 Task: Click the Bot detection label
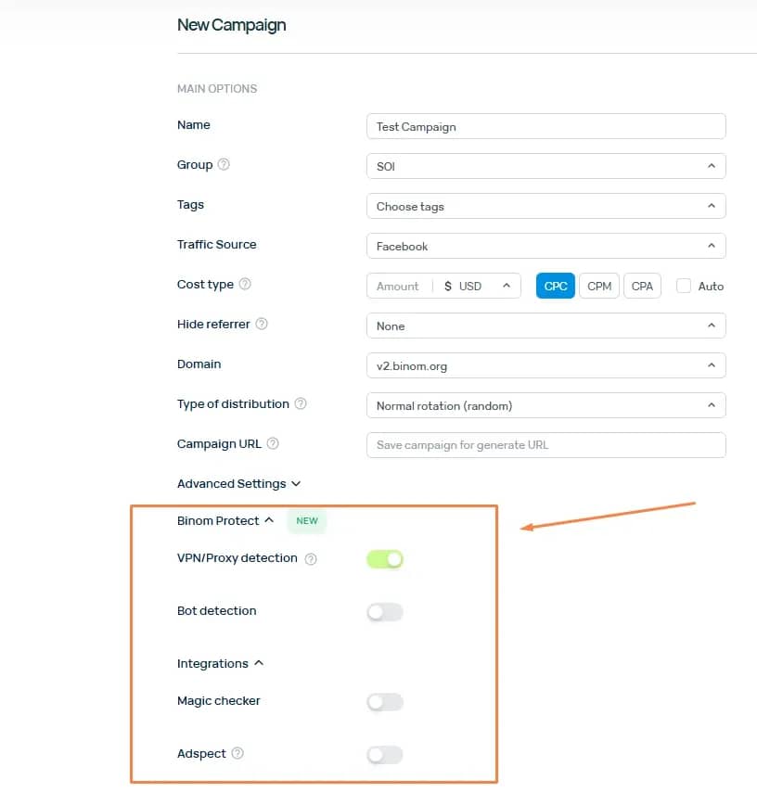[x=217, y=610]
